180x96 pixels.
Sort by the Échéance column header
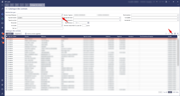108,36
